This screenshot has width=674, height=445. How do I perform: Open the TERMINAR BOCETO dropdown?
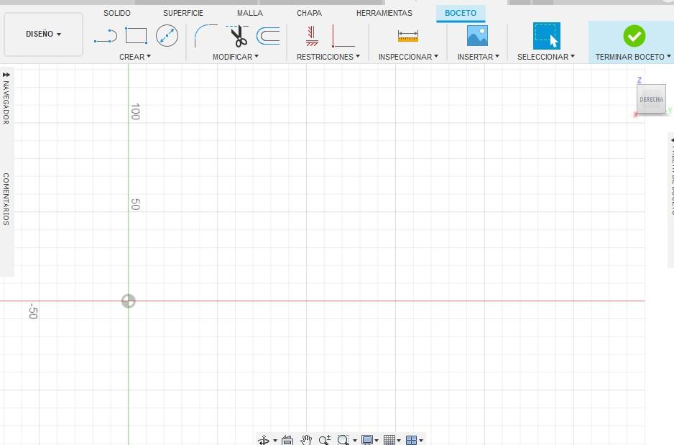coord(633,57)
